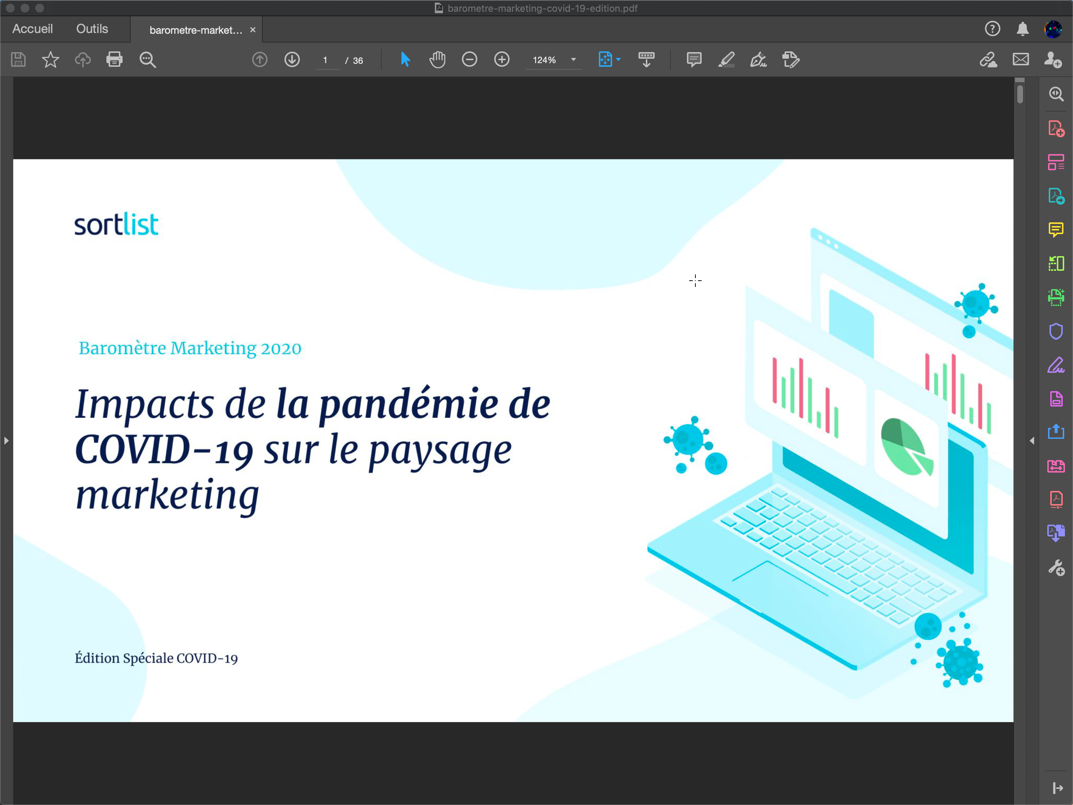Add a sticky note comment
The width and height of the screenshot is (1073, 805).
pyautogui.click(x=694, y=60)
